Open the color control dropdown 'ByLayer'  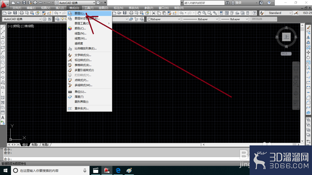(x=164, y=19)
